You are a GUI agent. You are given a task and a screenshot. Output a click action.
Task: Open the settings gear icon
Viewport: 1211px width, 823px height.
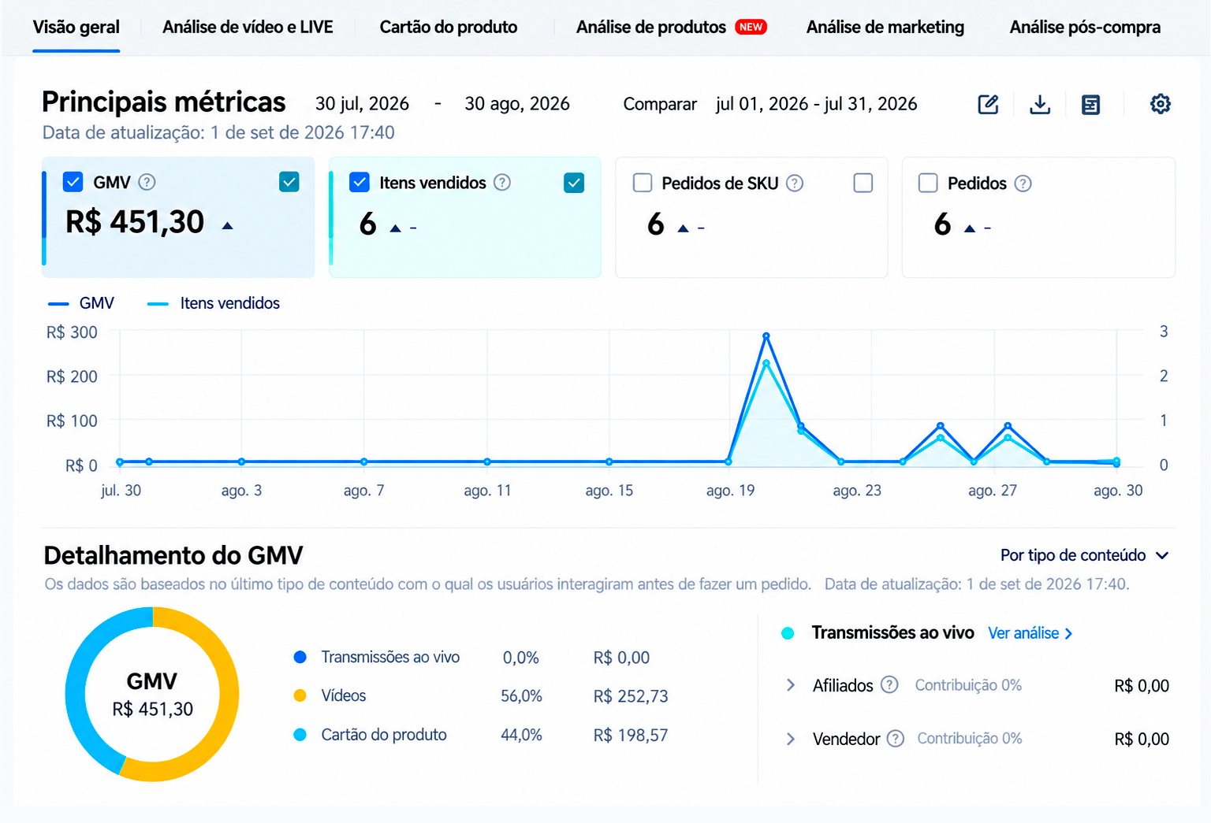(1160, 104)
